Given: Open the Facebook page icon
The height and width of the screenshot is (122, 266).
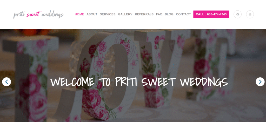Looking at the screenshot, I should (x=237, y=14).
